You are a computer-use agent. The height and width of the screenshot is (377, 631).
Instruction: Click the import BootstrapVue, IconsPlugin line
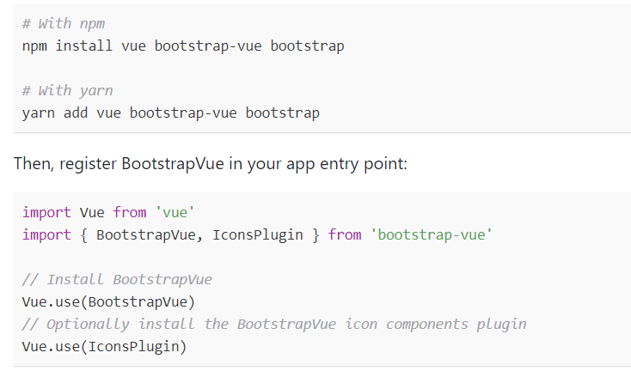pyautogui.click(x=257, y=234)
